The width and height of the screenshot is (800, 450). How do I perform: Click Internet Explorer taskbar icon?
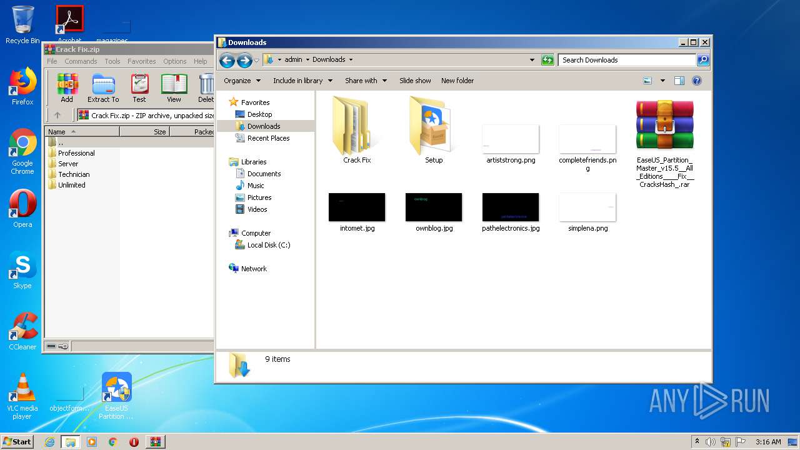(x=49, y=442)
